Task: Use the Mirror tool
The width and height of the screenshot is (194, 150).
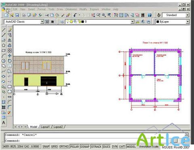Action: tap(10, 40)
